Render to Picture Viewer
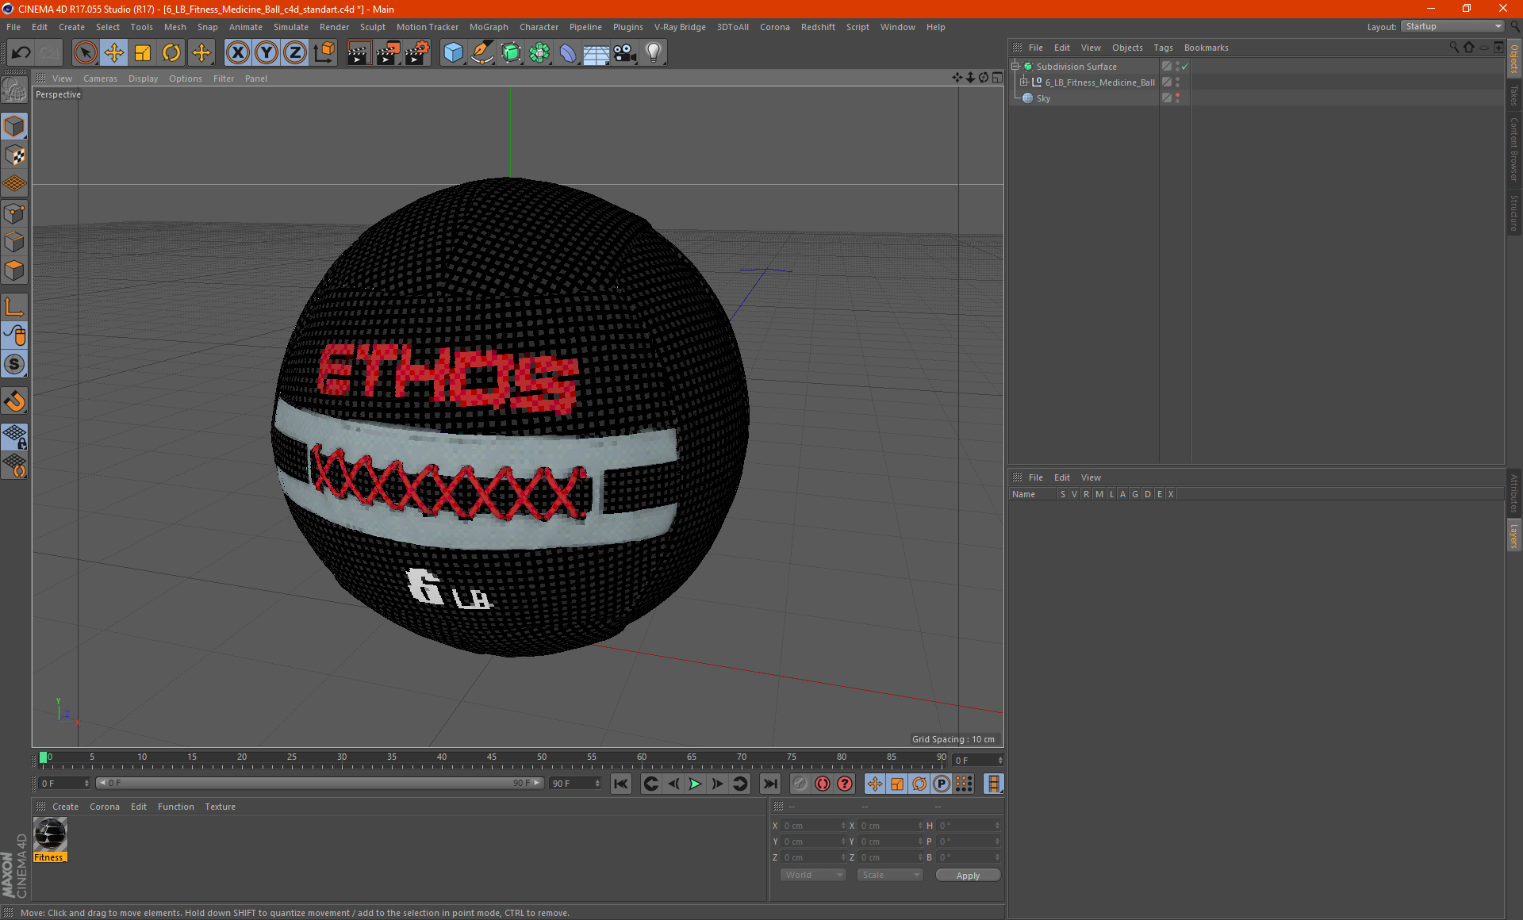 click(388, 53)
